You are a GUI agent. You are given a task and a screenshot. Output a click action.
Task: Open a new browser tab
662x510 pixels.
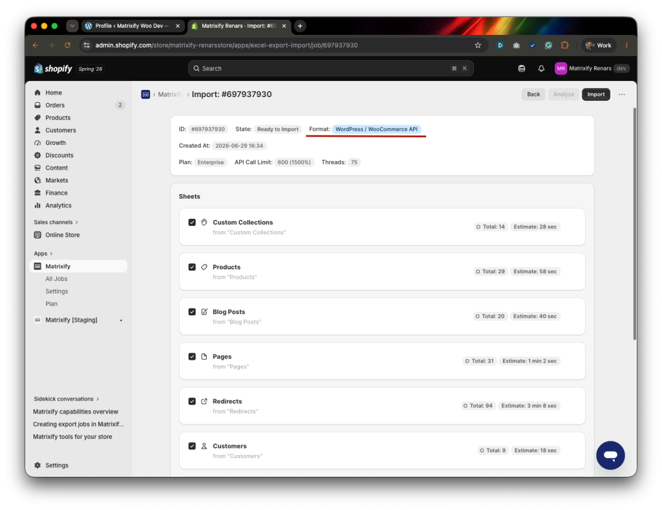tap(300, 26)
